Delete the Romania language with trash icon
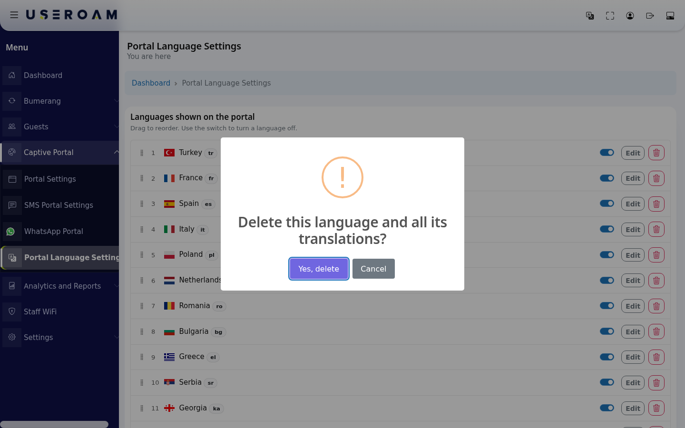Viewport: 685px width, 428px height. tap(656, 306)
